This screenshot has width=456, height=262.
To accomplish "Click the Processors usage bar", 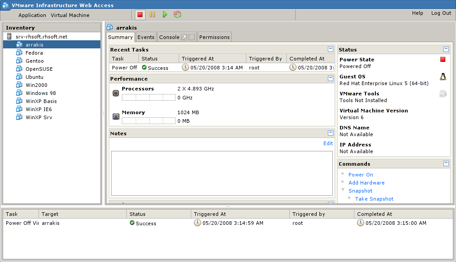I will click(x=149, y=98).
